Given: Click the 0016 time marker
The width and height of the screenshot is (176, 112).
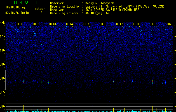Looking at the screenshot, I should tap(103, 24).
